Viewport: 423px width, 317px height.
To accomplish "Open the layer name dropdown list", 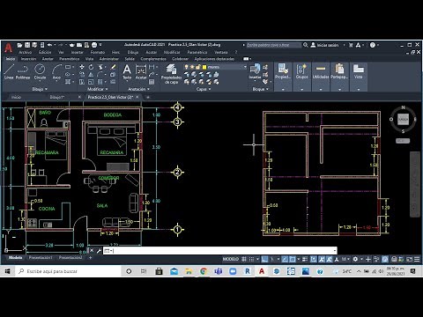I will [x=245, y=67].
